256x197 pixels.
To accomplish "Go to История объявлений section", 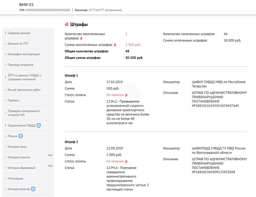I will [28, 168].
